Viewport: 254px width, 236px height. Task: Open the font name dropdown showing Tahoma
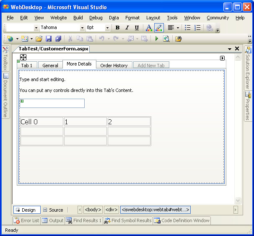[82, 28]
